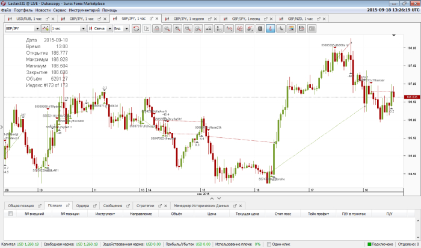Screen dimensions: 421x248
Task: Activate the crosshair cursor tool
Action: 281,28
